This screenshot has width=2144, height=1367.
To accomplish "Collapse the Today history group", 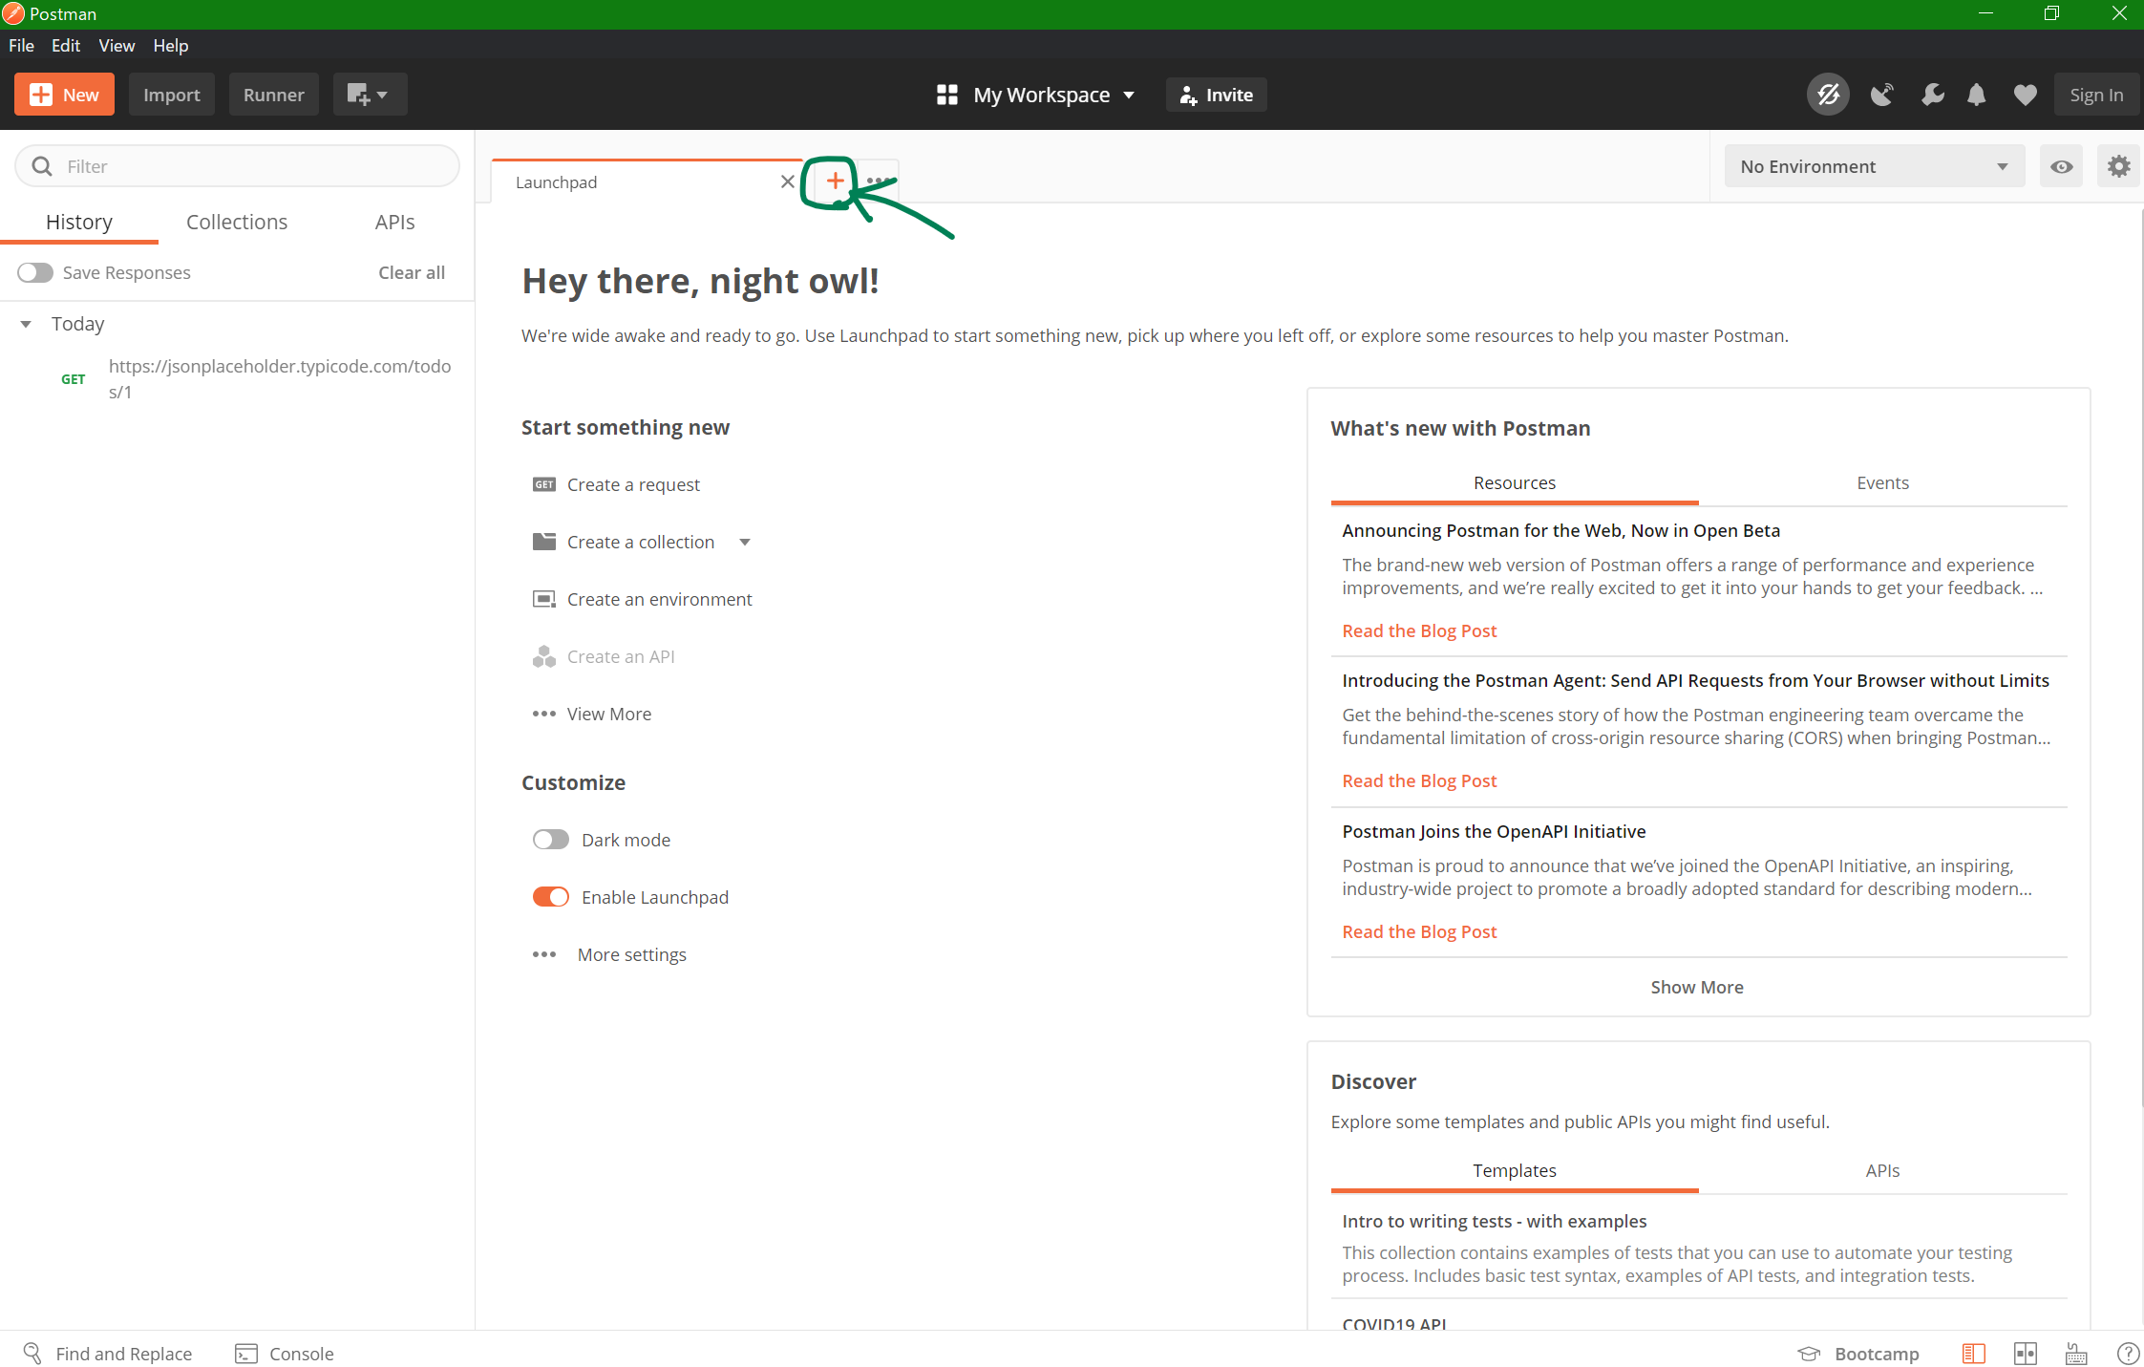I will 26,324.
